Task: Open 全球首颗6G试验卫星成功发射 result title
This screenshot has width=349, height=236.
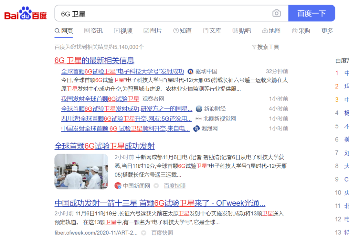Action: pos(105,146)
